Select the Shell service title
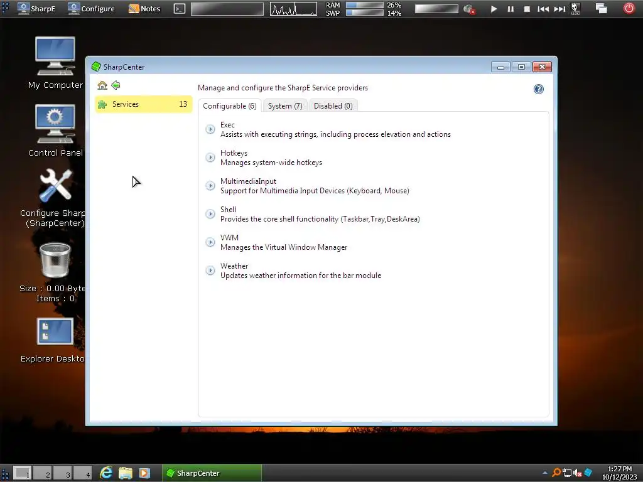This screenshot has width=643, height=482. coord(228,210)
